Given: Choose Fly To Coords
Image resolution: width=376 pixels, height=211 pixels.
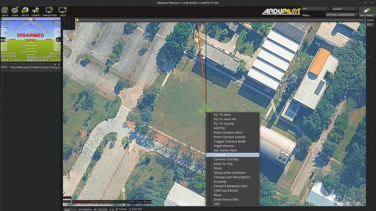Looking at the screenshot, I should coord(233,123).
